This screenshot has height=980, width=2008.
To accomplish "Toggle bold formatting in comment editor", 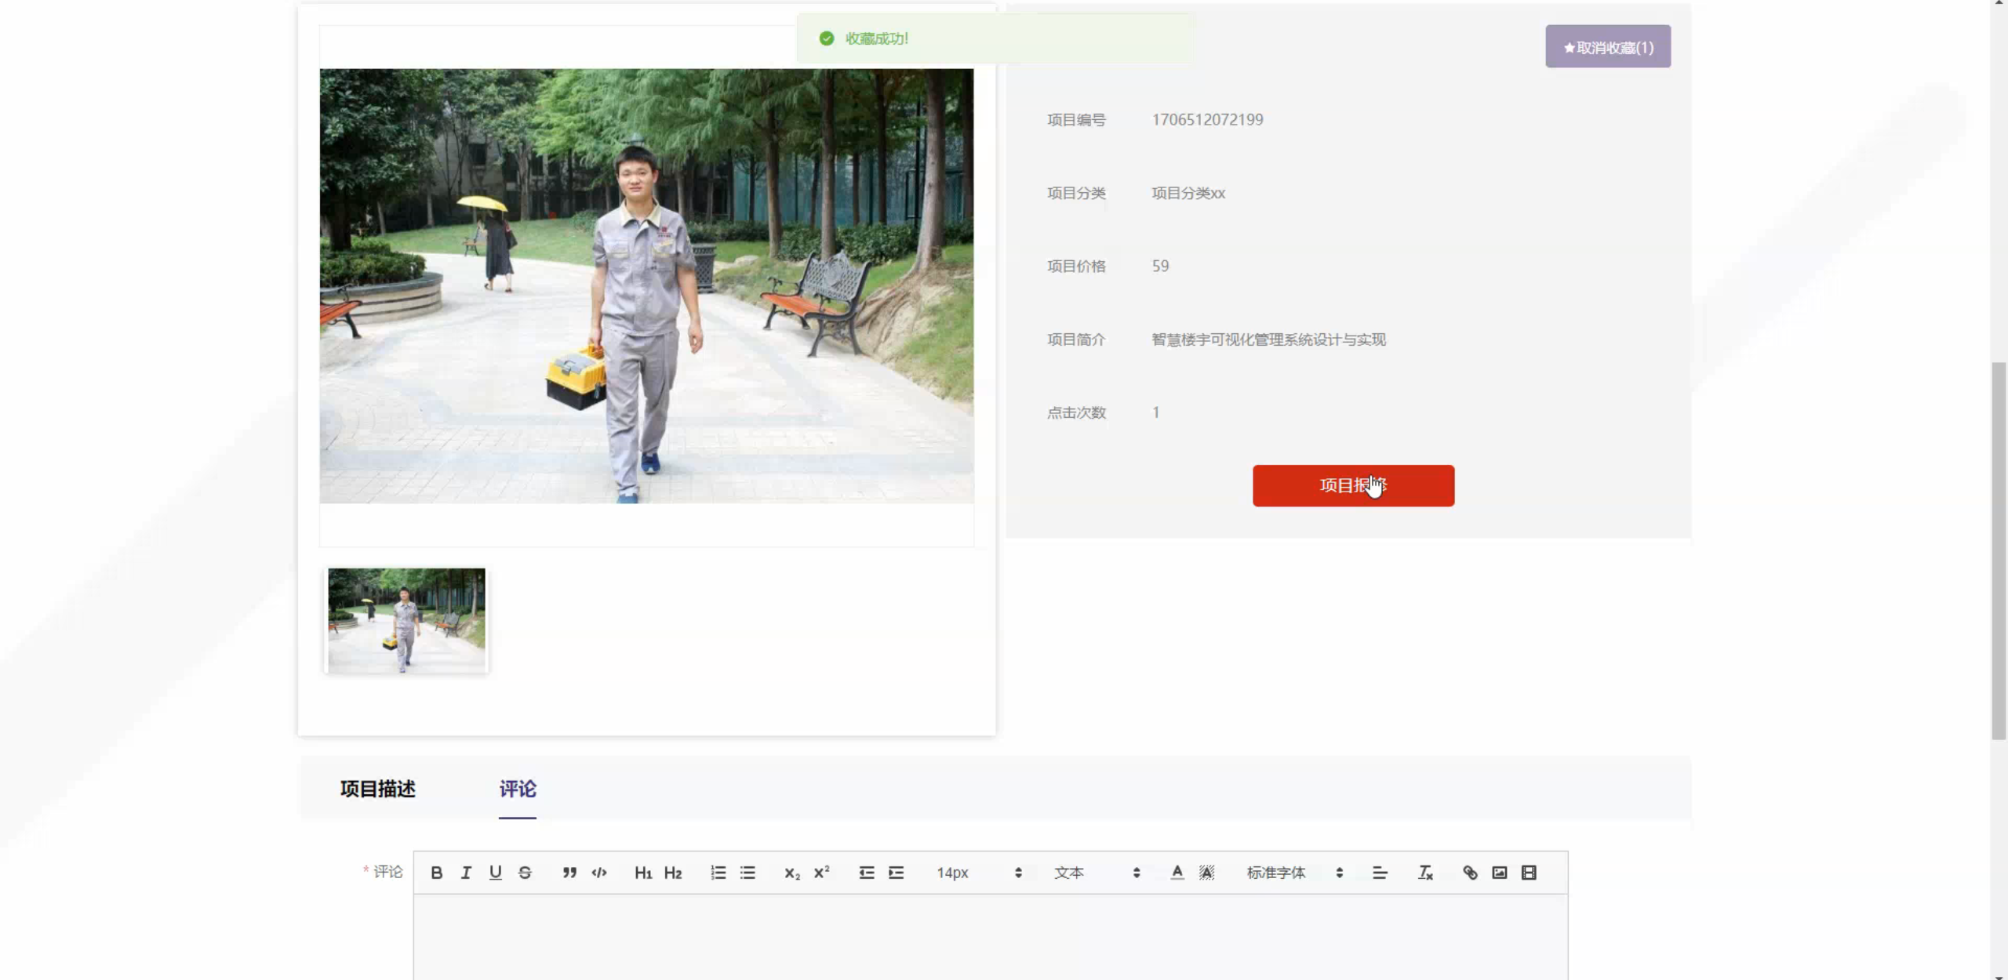I will click(437, 873).
